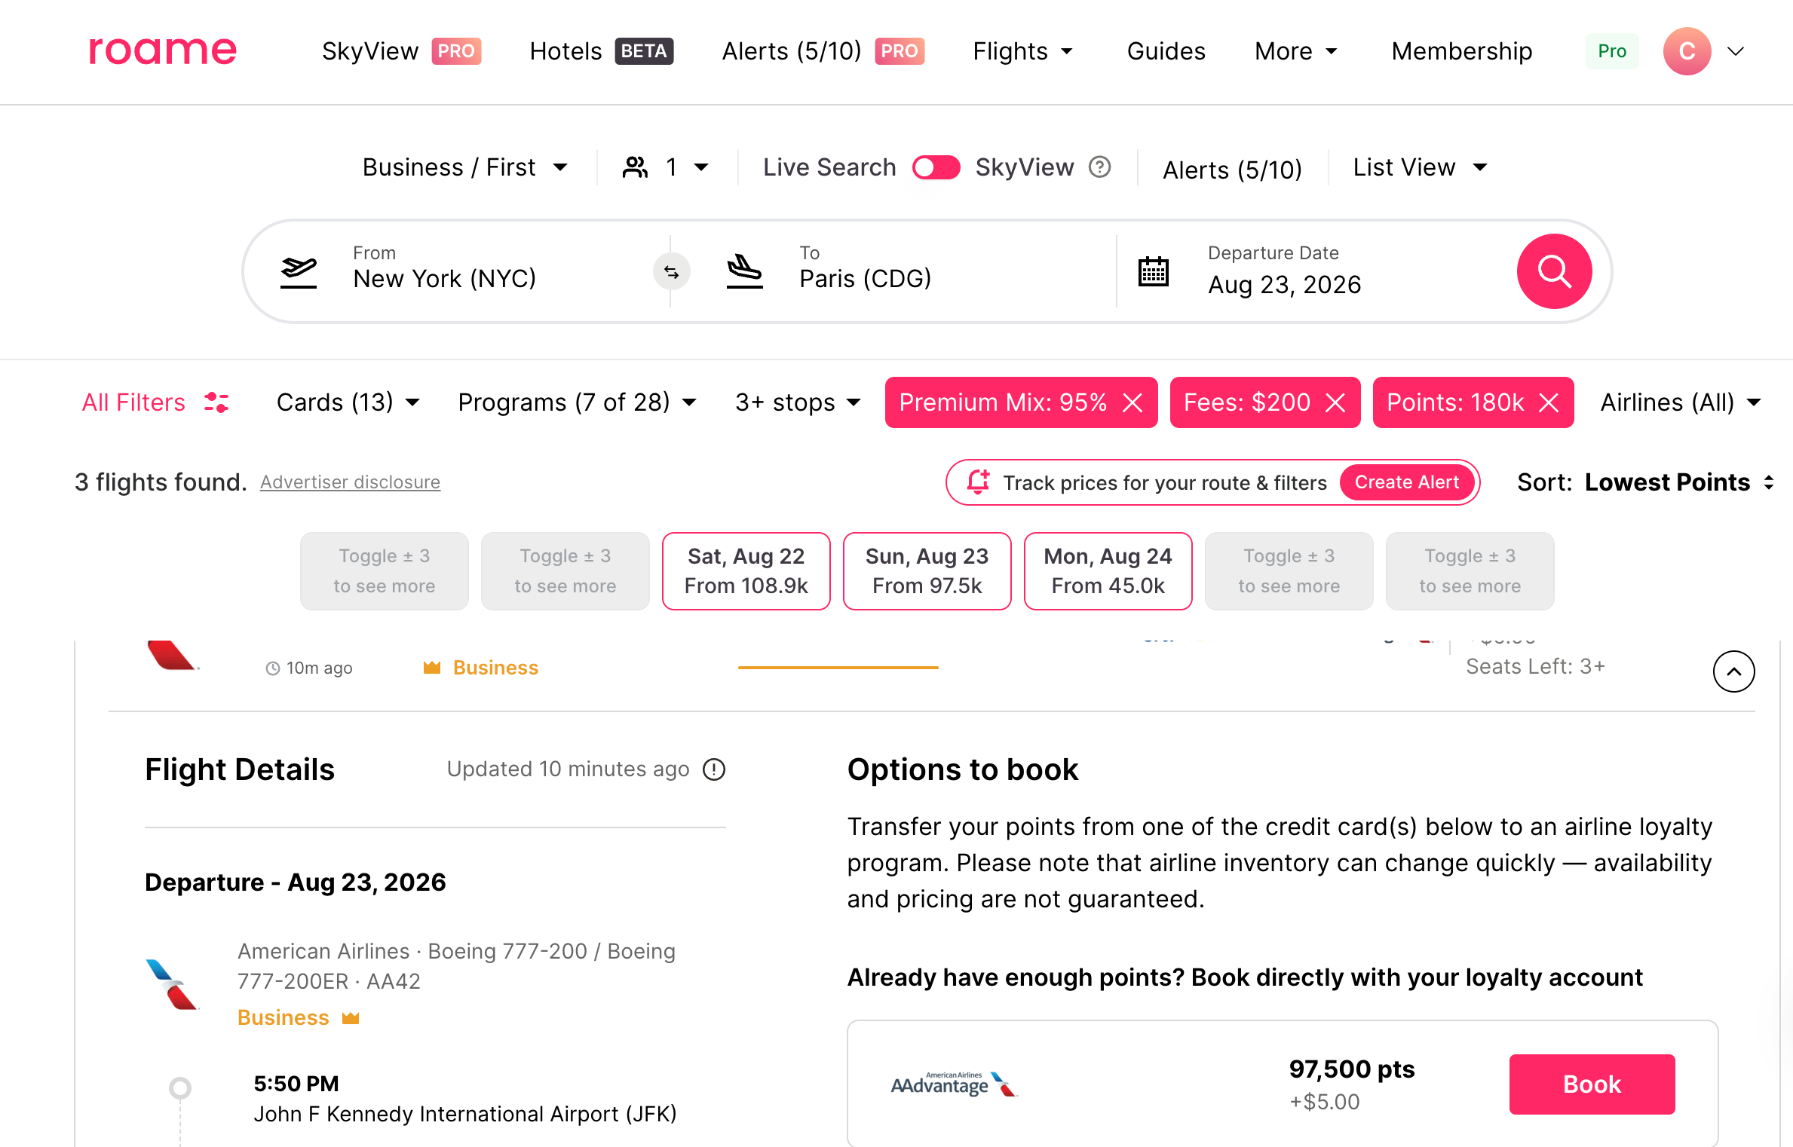Viewport: 1793px width, 1147px height.
Task: Click the search flights magnifier icon
Action: coord(1553,271)
